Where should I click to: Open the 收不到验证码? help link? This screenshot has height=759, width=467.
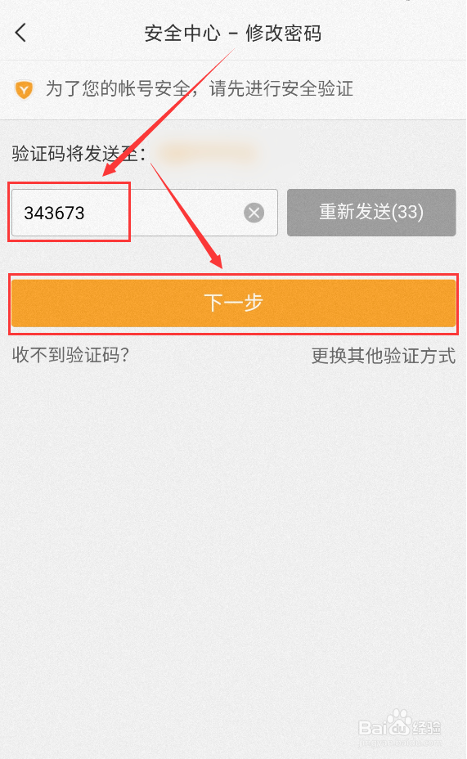(70, 355)
